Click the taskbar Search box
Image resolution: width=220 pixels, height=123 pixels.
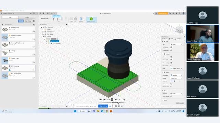pyautogui.click(x=82, y=111)
